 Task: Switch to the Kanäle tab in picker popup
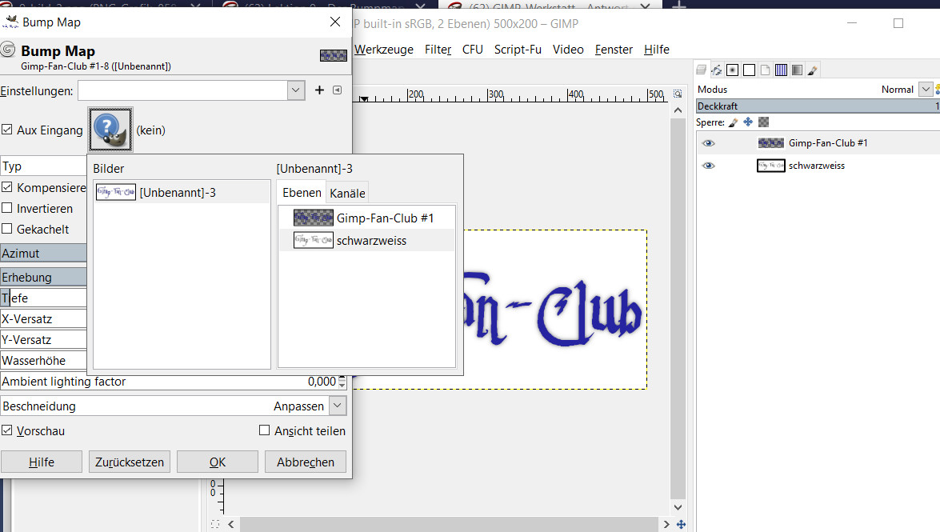point(347,193)
